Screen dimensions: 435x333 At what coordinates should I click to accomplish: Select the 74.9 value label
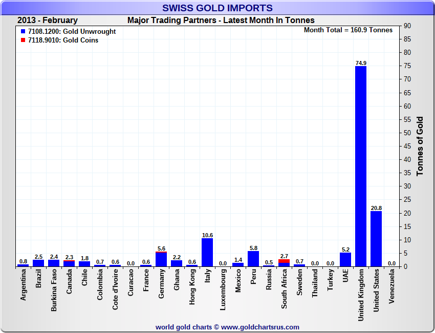[361, 63]
